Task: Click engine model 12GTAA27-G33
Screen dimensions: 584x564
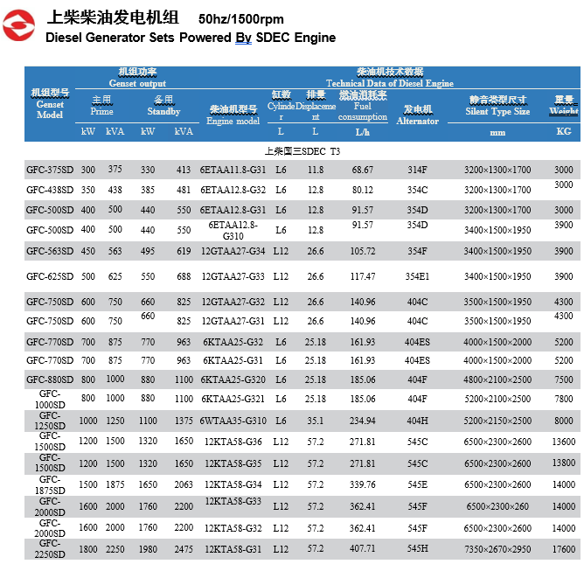Action: (233, 276)
